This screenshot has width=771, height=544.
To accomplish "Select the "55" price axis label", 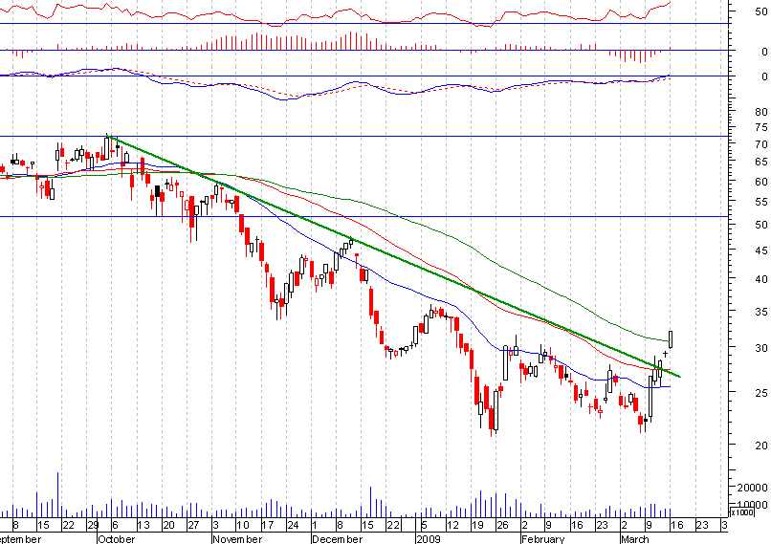I will pos(761,202).
